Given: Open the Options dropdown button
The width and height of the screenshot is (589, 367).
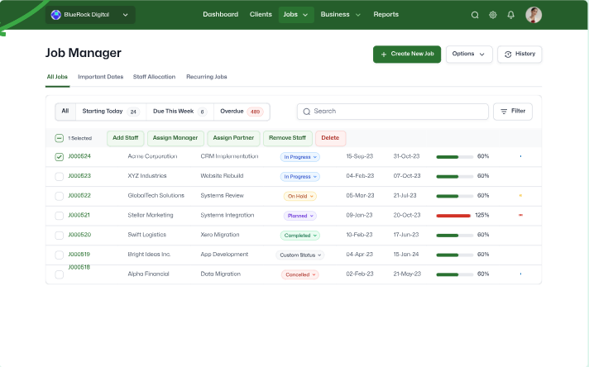Looking at the screenshot, I should (469, 55).
